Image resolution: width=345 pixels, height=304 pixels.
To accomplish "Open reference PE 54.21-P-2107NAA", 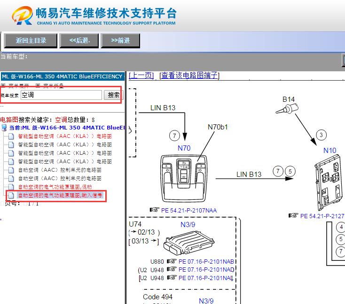I will point(189,211).
